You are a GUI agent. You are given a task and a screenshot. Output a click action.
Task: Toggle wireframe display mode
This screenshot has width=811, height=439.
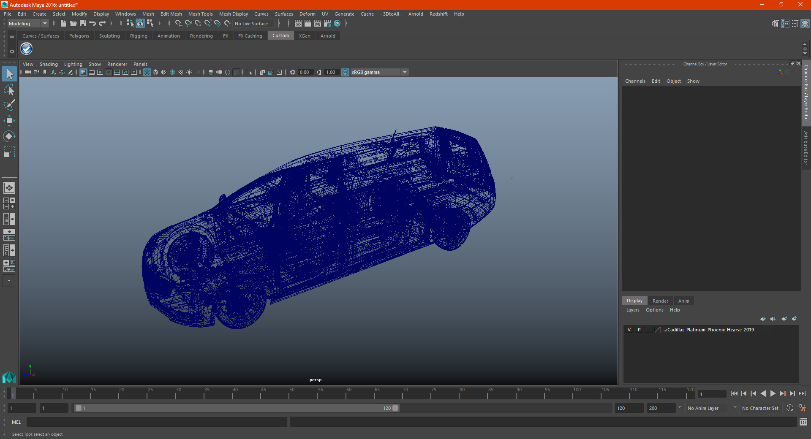[147, 72]
